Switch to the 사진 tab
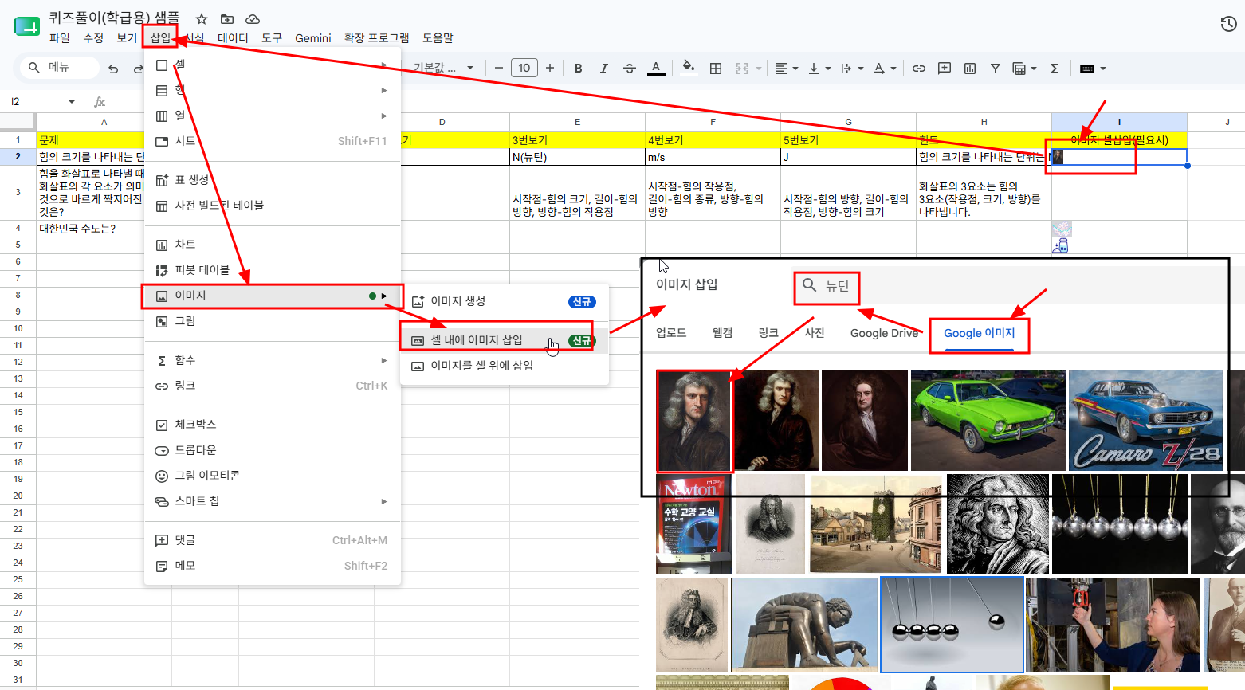Viewport: 1245px width, 690px height. pos(815,333)
